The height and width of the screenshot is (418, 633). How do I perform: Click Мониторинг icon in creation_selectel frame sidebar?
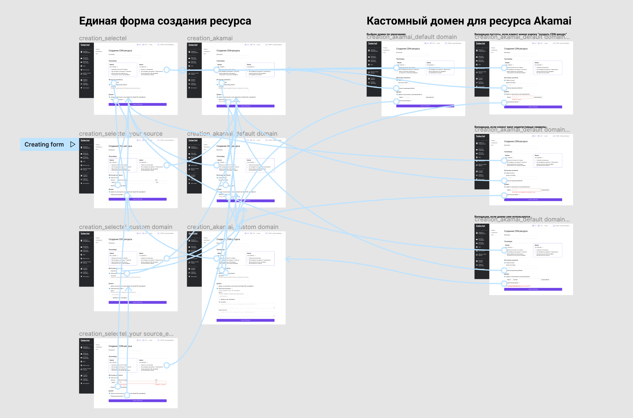(81, 88)
